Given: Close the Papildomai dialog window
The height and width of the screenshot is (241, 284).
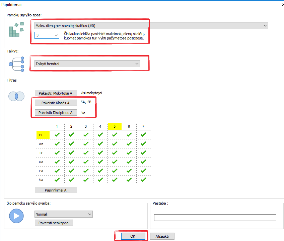Looking at the screenshot, I should coord(281,4).
